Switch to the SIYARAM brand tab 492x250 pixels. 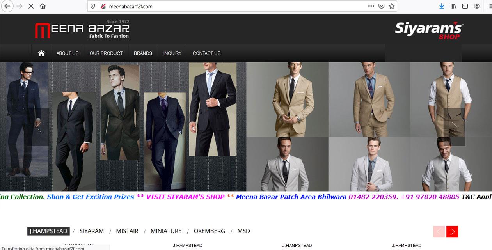coord(92,231)
